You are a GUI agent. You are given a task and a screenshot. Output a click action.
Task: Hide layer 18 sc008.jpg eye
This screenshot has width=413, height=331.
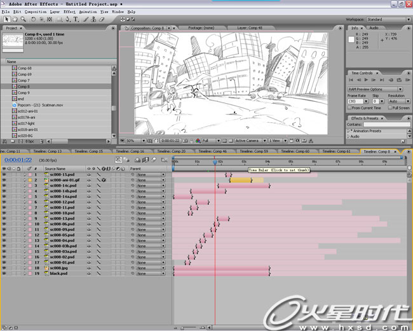(4, 268)
